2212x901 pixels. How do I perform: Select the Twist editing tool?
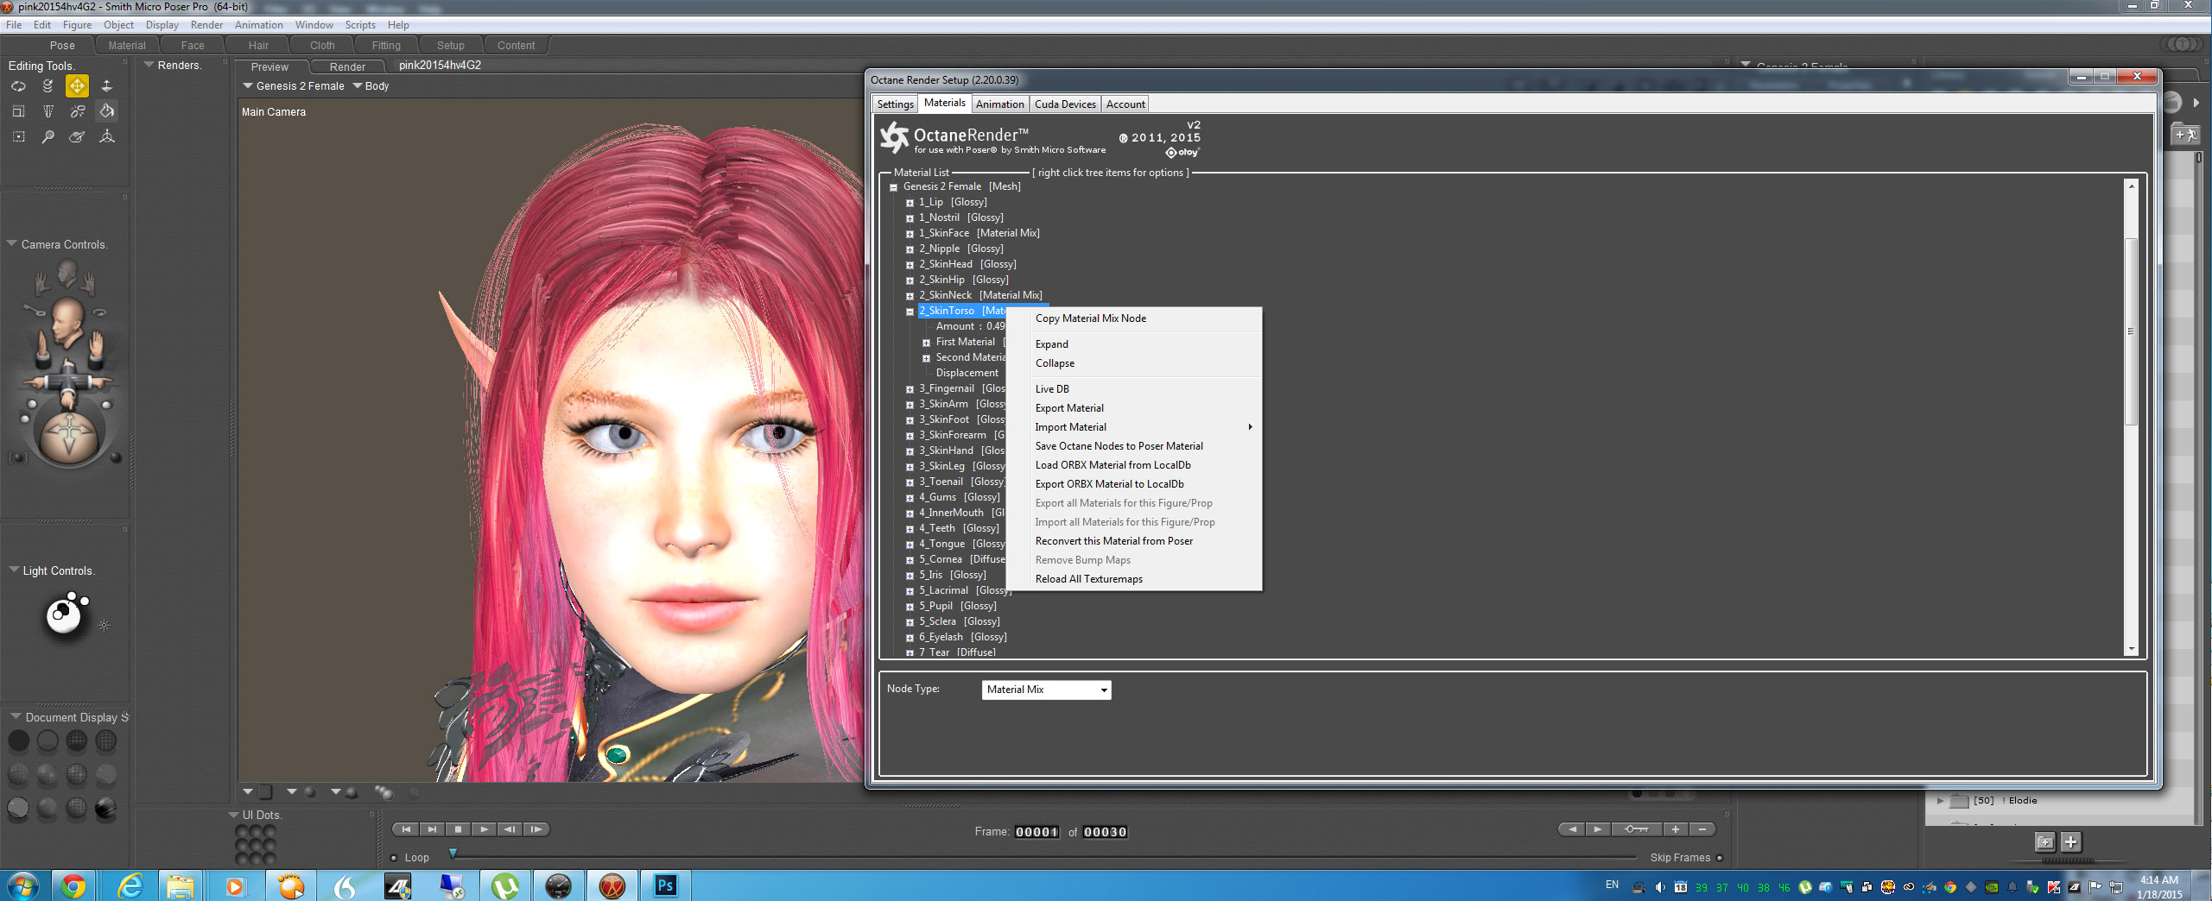pos(48,86)
